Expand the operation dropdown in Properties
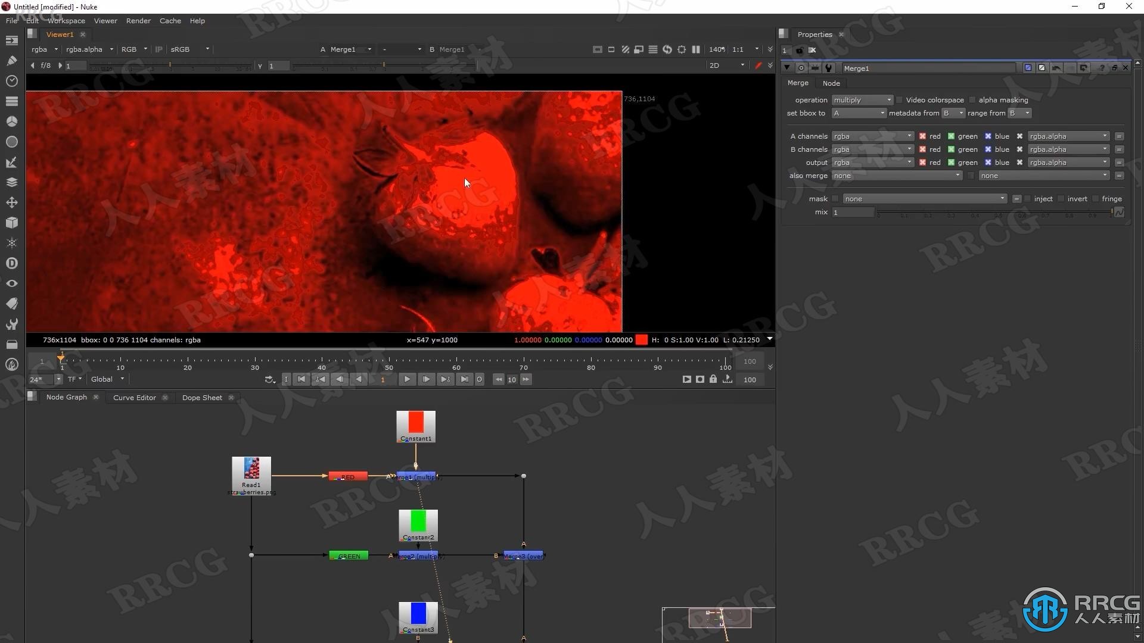Screen dimensions: 1144x643 (863, 99)
